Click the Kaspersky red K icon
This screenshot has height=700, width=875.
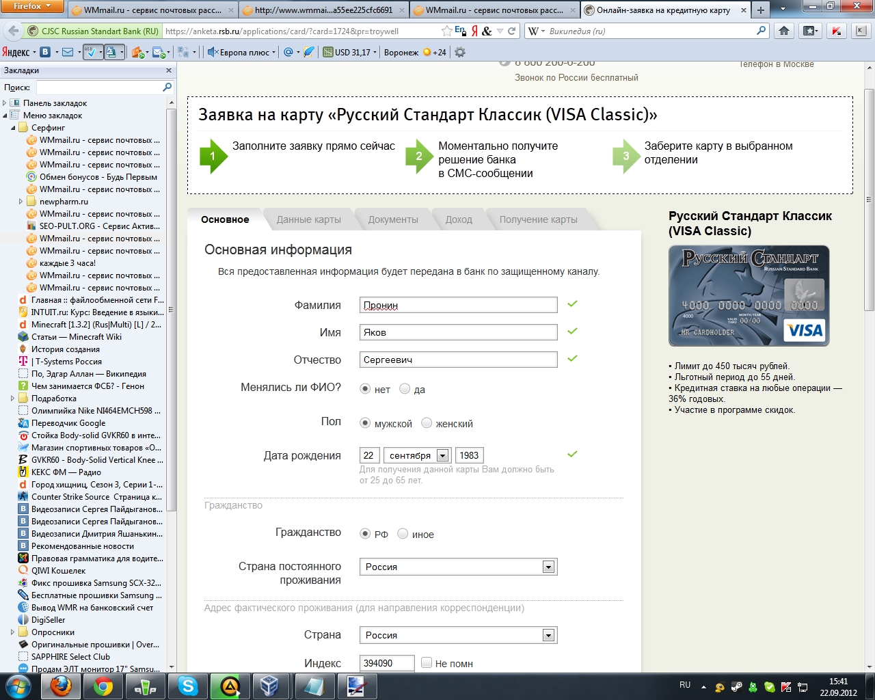(x=835, y=31)
